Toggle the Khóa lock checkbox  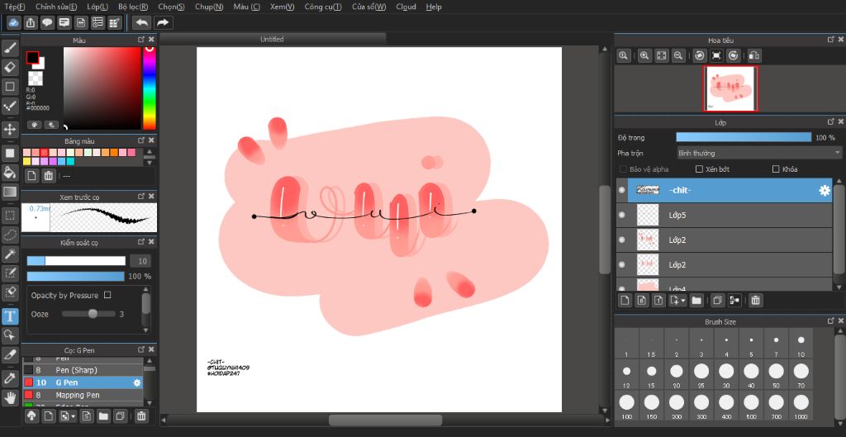click(777, 169)
